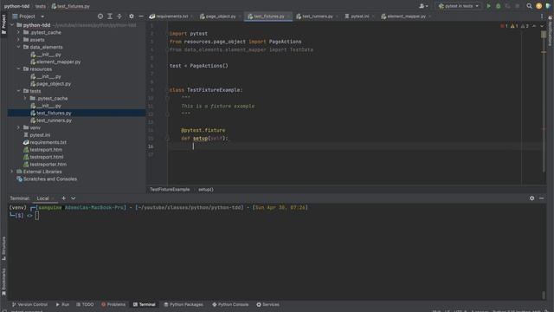Click the Collapse All icon in Project panel

pos(119,16)
